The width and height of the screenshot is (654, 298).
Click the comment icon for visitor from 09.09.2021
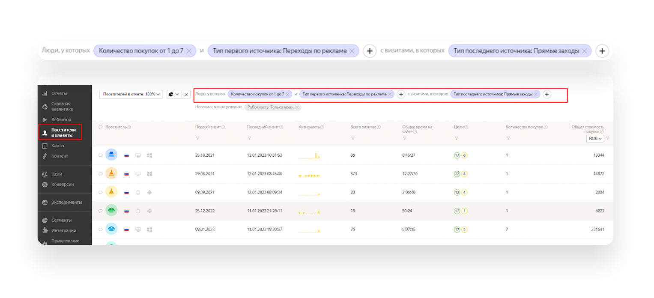coord(100,193)
